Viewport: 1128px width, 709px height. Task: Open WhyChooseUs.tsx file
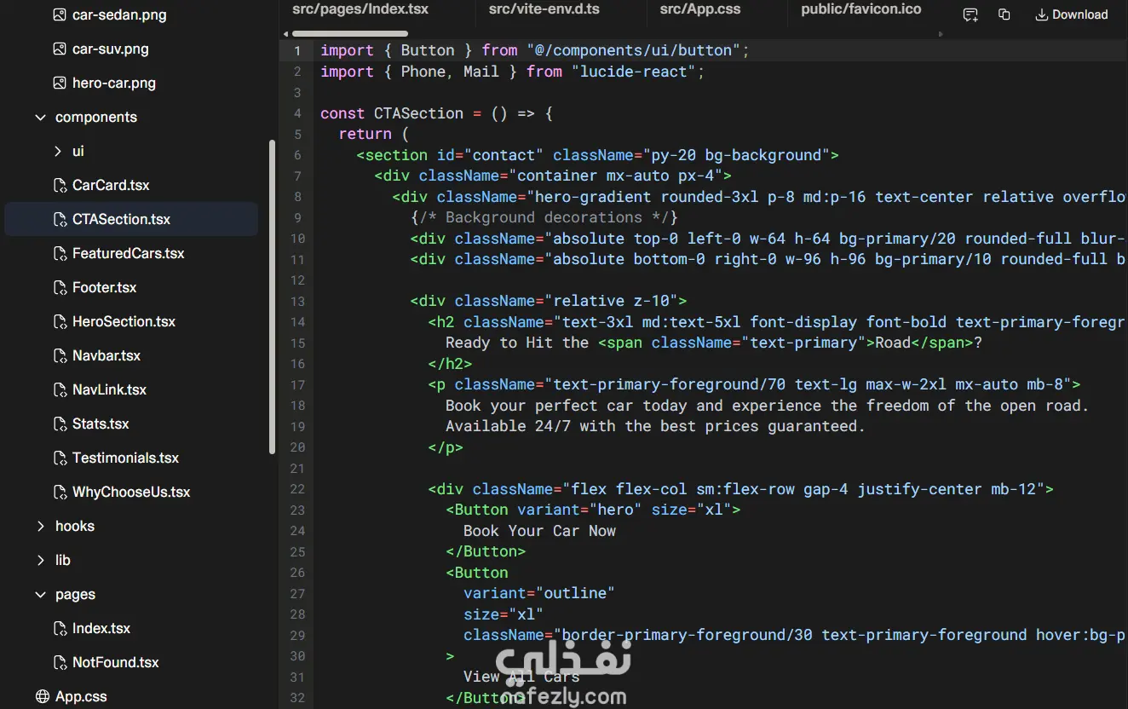131,492
